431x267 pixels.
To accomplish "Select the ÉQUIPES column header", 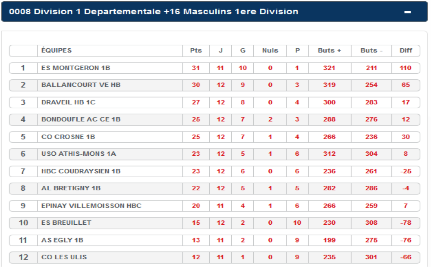I will click(57, 50).
